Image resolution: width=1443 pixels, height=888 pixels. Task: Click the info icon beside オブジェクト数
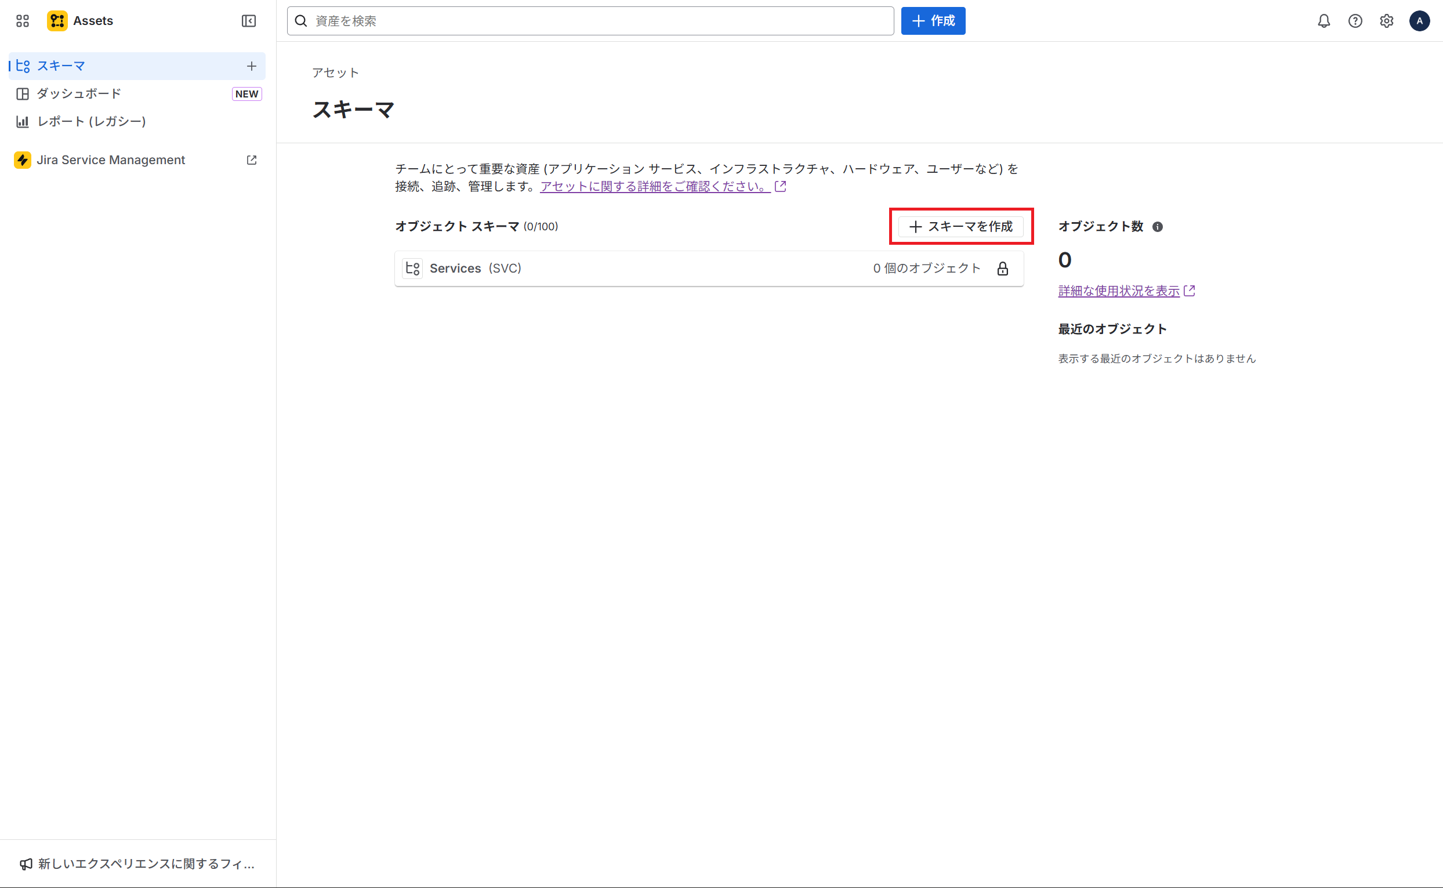[1157, 227]
